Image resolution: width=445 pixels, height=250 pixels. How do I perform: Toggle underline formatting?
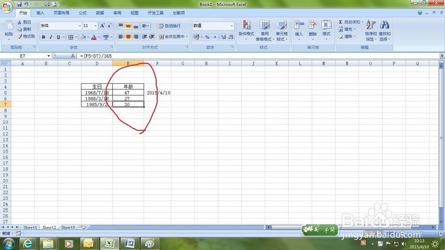[58, 37]
